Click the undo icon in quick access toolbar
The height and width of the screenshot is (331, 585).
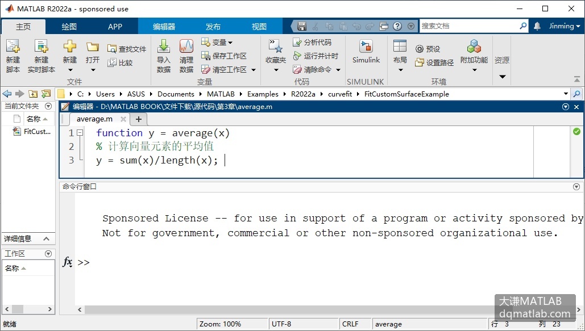tap(357, 26)
